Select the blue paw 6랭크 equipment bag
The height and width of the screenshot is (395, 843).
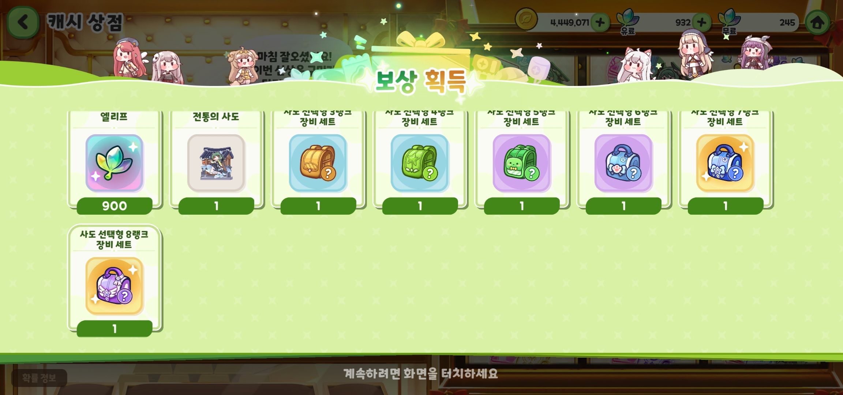click(623, 163)
